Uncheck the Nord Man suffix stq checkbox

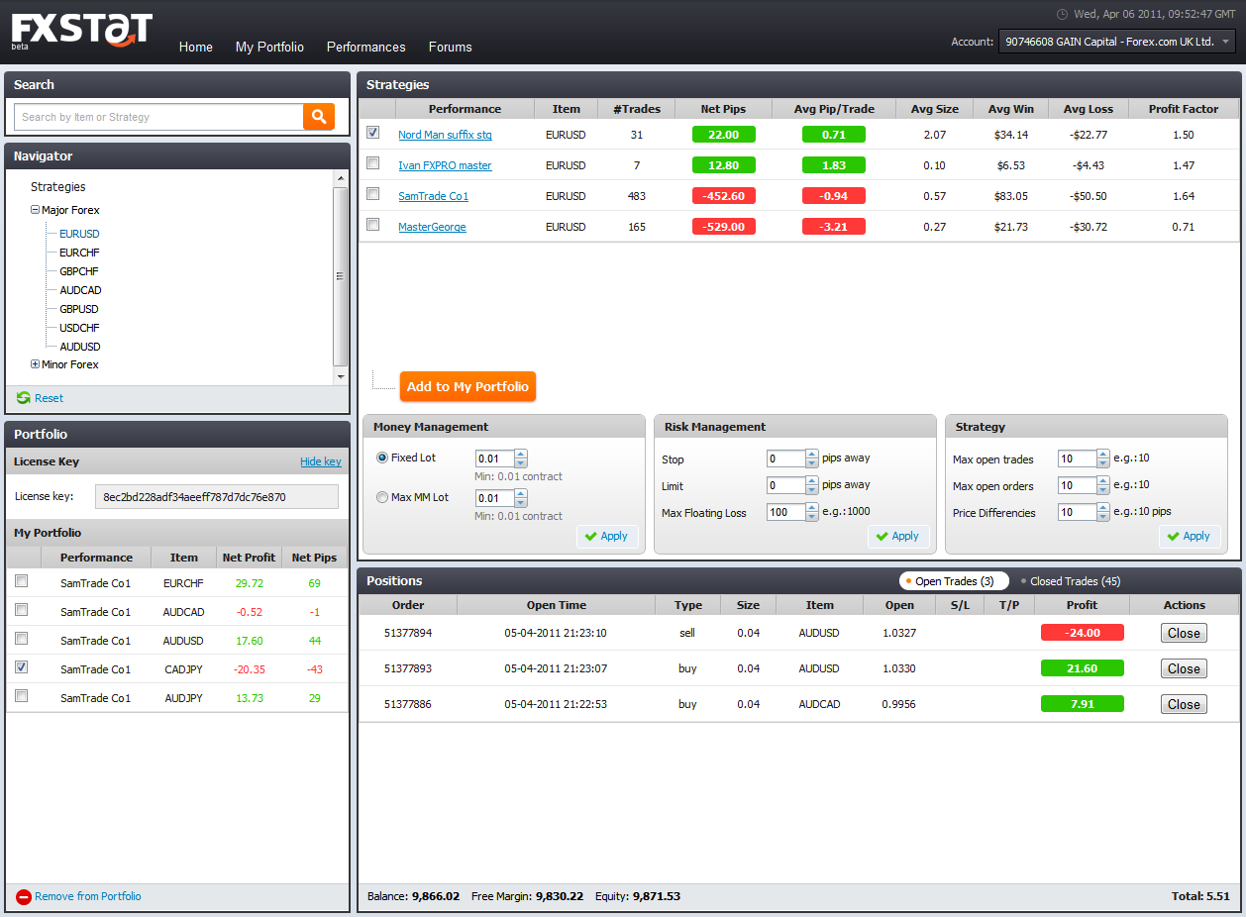(x=373, y=133)
